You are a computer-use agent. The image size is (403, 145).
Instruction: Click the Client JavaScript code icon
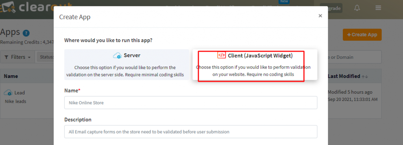tap(222, 55)
